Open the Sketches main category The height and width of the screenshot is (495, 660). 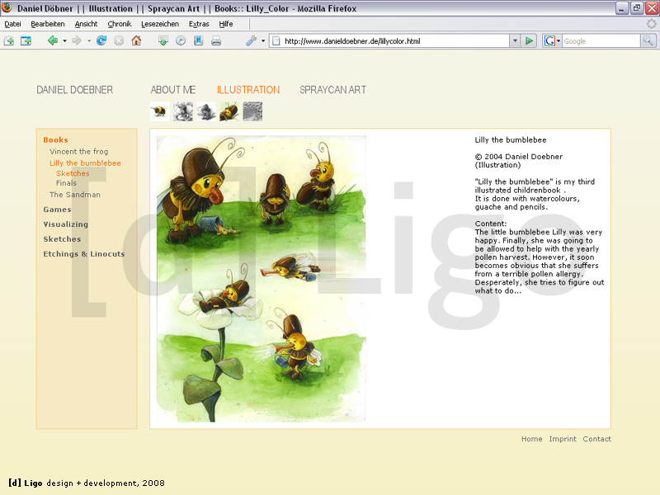62,239
